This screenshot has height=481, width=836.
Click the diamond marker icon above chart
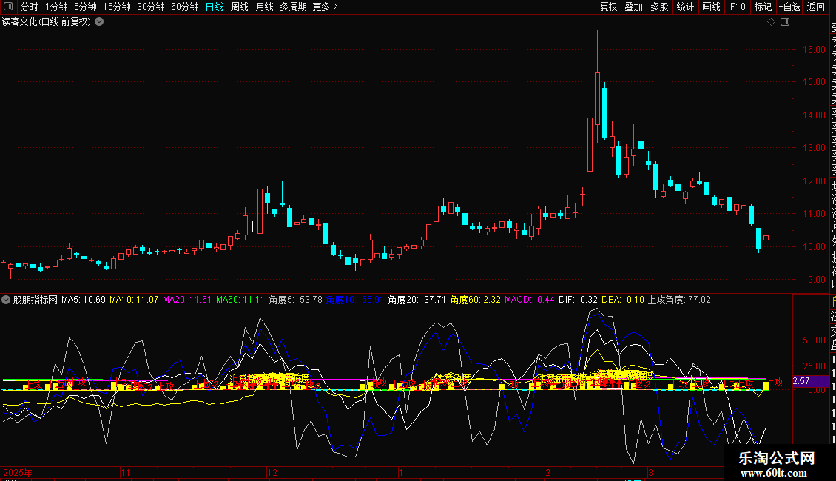[772, 22]
